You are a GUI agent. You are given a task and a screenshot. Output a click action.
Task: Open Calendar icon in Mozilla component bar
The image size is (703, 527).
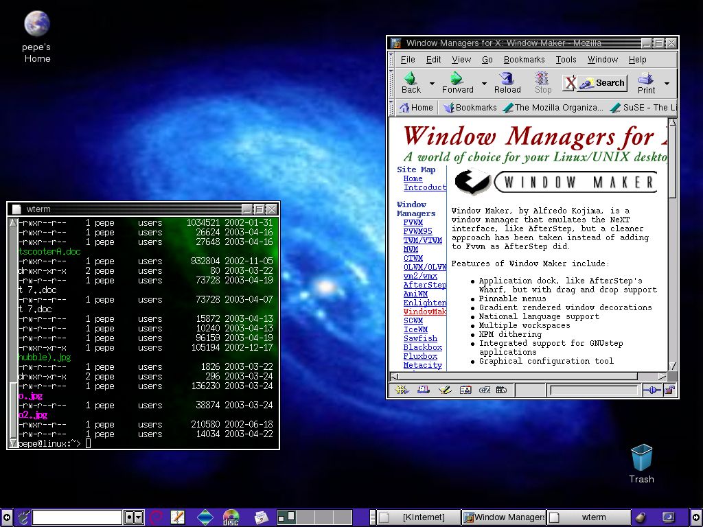coord(501,390)
